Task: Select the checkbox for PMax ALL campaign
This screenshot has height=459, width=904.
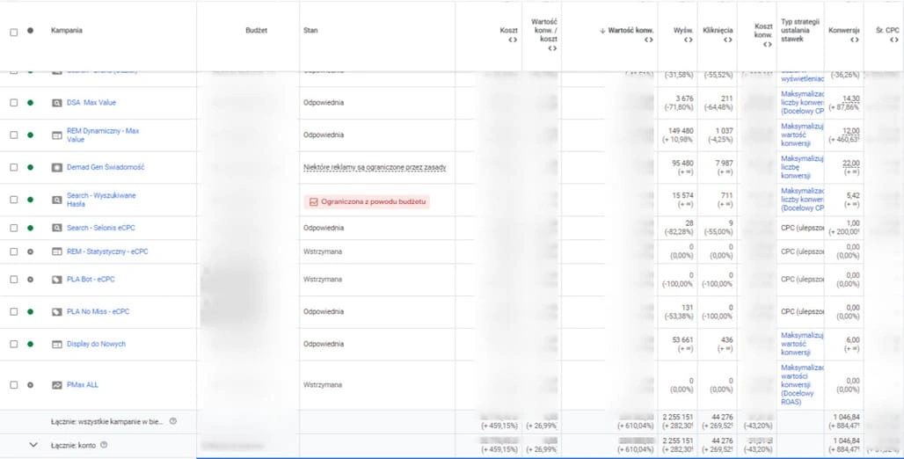Action: (13, 385)
